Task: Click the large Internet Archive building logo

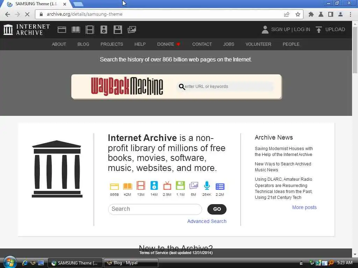Action: (x=57, y=169)
